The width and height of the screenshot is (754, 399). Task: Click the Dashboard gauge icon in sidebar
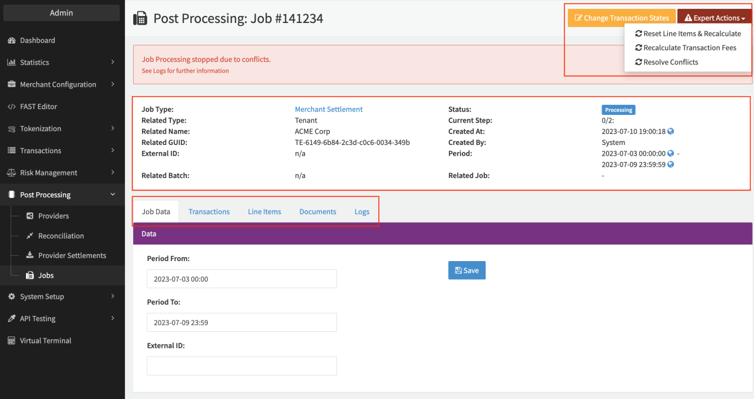(x=11, y=41)
